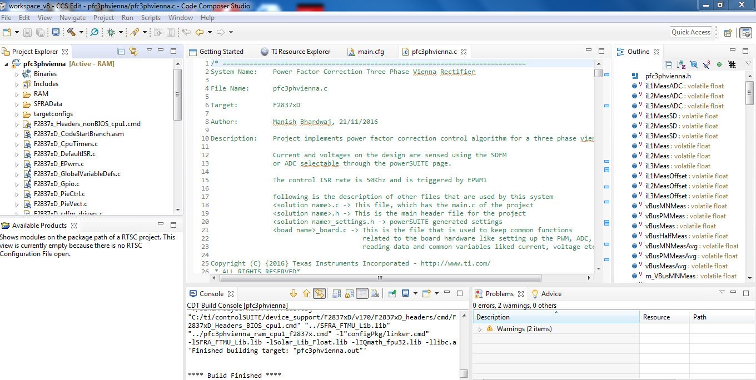Open Outline View Menu triangle

tap(748, 64)
